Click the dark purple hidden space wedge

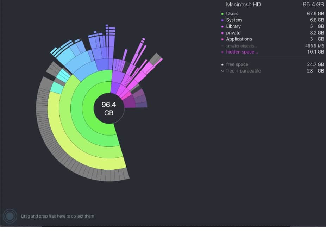tap(129, 102)
